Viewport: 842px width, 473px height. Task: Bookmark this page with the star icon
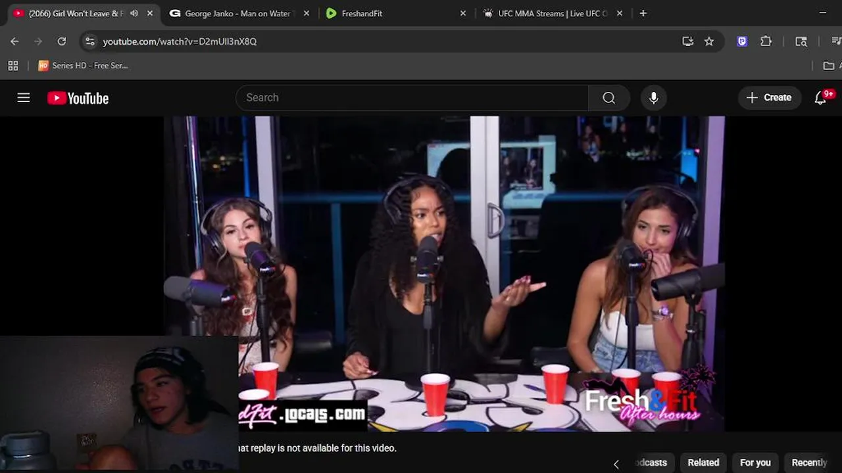(x=709, y=41)
